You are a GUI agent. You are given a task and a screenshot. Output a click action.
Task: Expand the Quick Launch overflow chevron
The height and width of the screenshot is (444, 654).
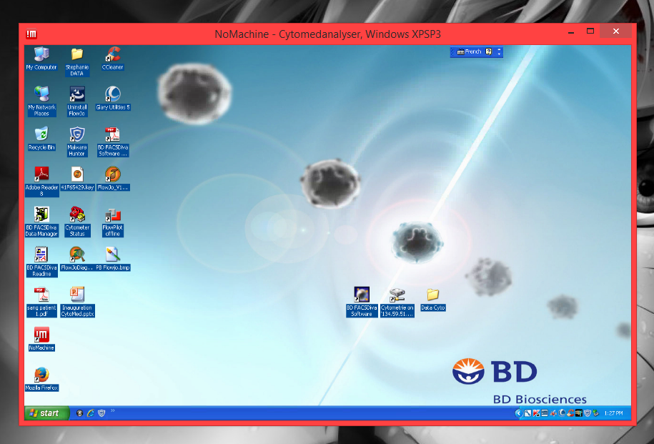(113, 411)
